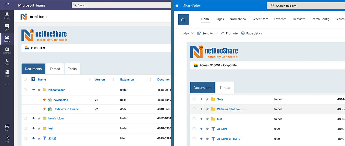The image size is (345, 146).
Task: Click Promote in SharePoint toolbar
Action: tap(229, 33)
